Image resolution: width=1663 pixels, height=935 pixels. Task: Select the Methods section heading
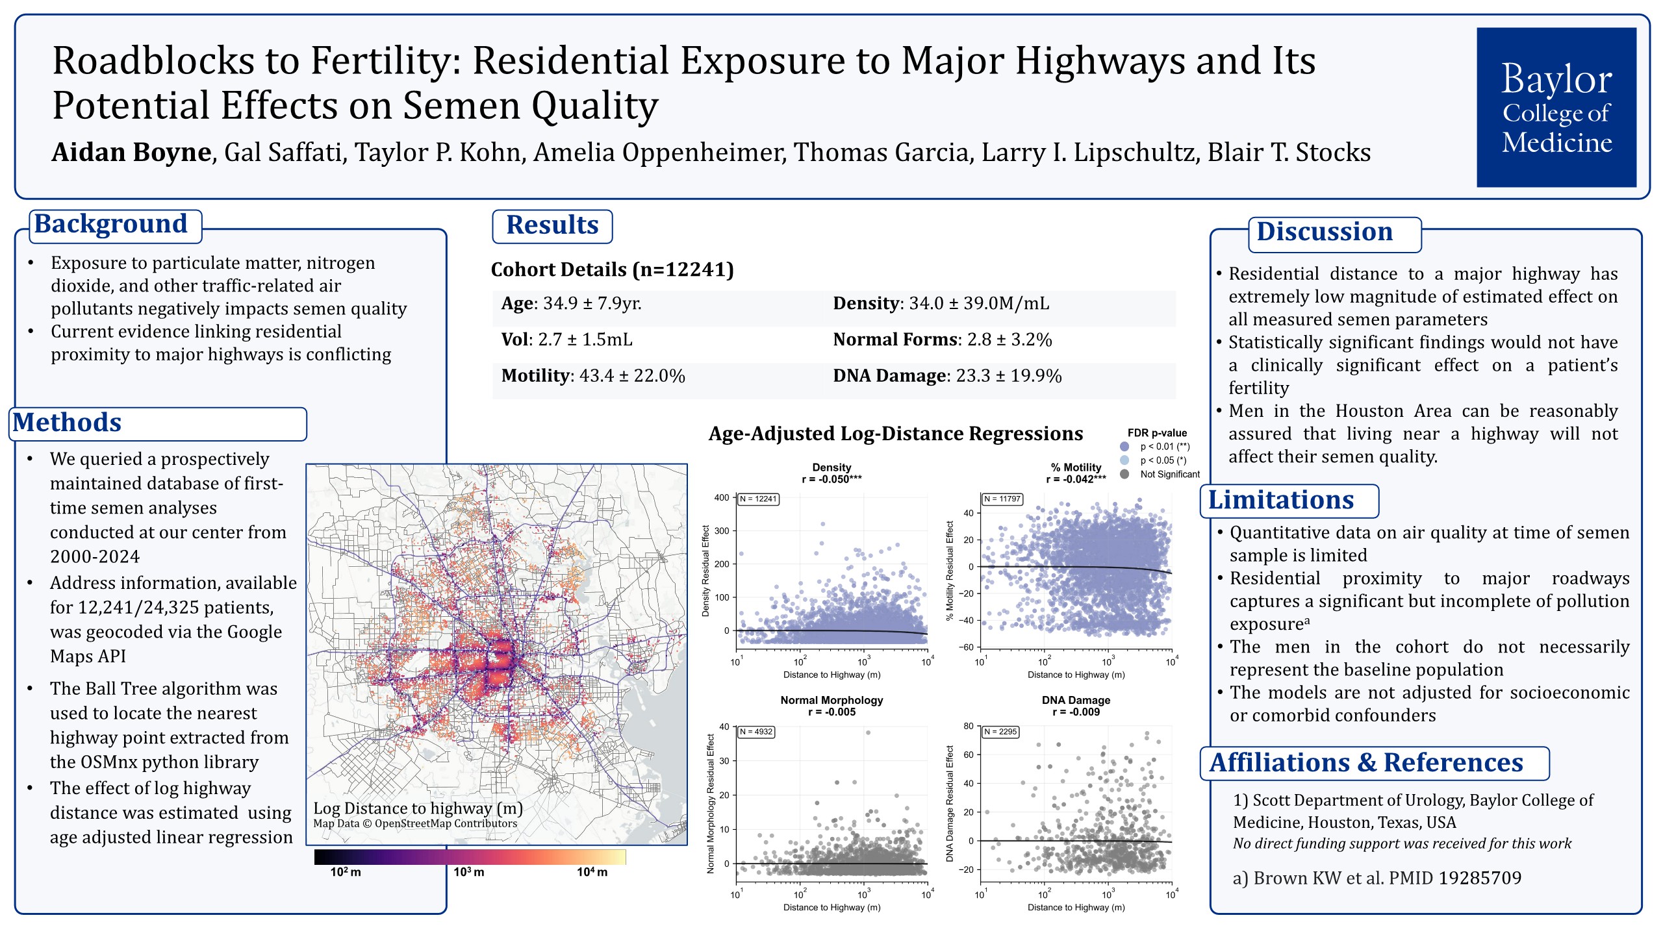point(68,423)
